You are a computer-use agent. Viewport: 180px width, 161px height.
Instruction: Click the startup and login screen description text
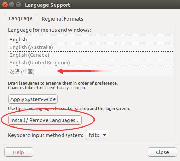(69, 109)
